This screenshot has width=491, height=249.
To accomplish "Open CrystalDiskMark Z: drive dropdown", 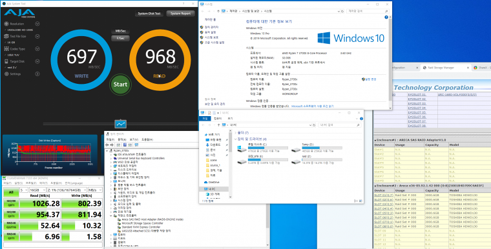I will [x=67, y=190].
